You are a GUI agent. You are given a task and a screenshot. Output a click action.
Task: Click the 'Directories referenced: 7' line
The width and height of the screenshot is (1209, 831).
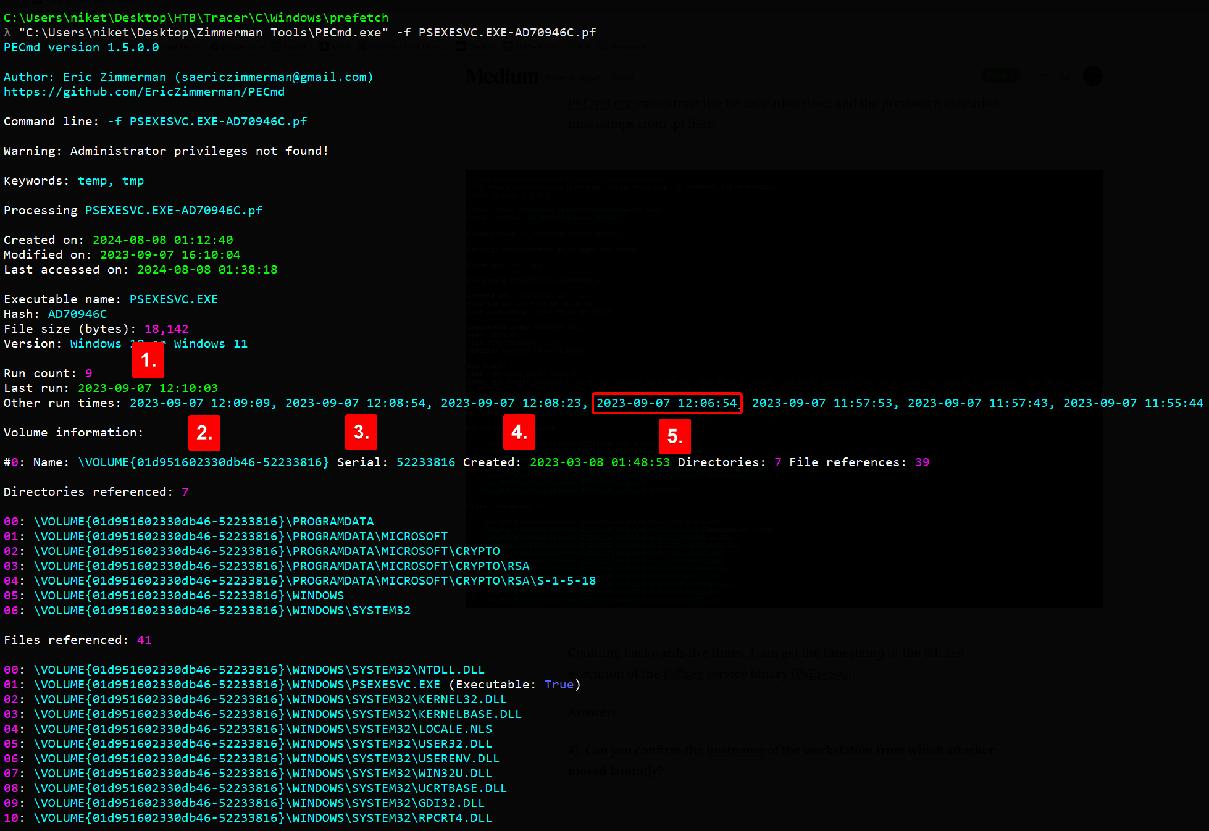pos(96,492)
